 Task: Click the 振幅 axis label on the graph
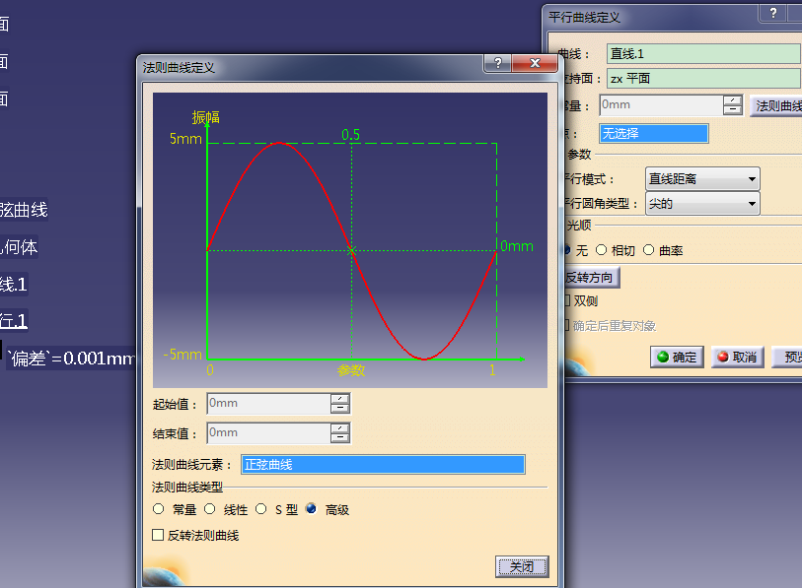205,117
